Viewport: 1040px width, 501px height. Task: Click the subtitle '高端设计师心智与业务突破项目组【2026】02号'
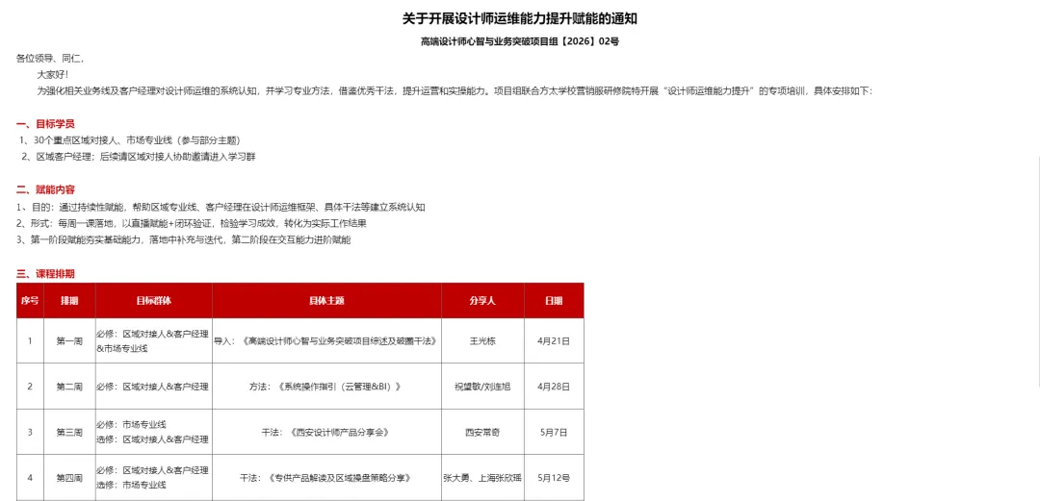[519, 41]
